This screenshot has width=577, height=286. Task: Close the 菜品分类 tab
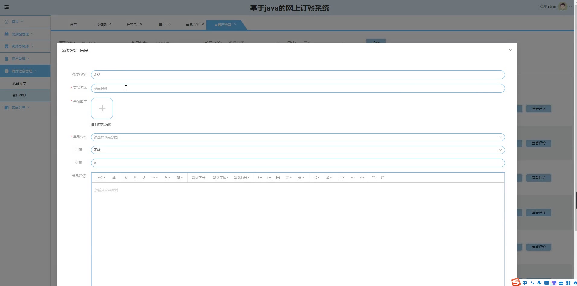tap(203, 24)
